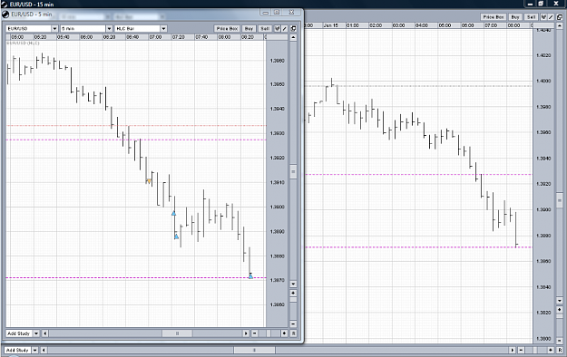Select the line drawing tool in the 15 min window

[x=551, y=17]
